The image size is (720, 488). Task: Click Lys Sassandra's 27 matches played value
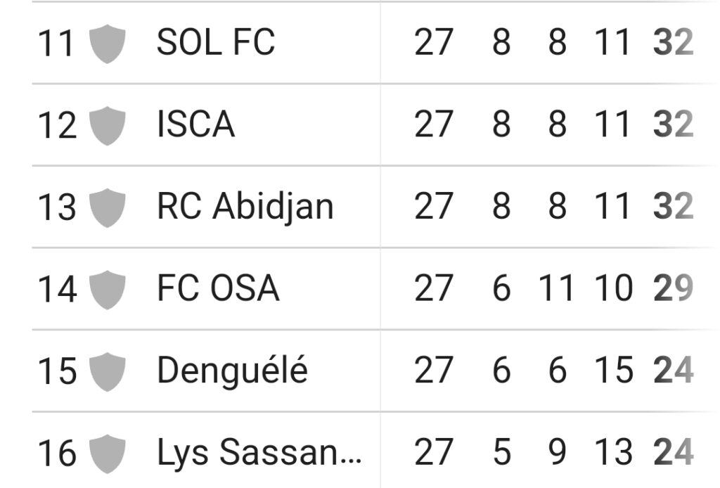(433, 451)
